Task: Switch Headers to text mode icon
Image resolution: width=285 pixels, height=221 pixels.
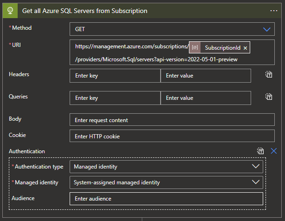Action: pyautogui.click(x=269, y=74)
